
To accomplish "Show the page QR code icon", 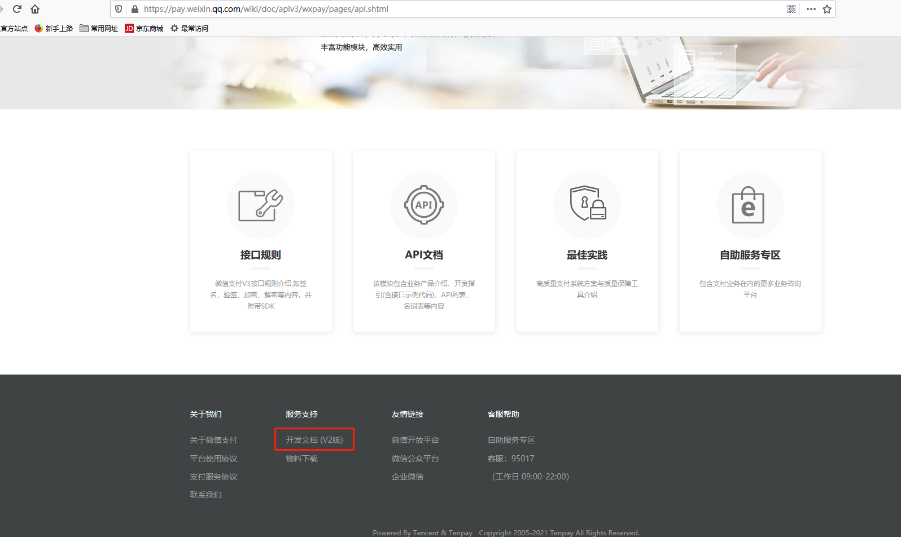I will coord(791,9).
